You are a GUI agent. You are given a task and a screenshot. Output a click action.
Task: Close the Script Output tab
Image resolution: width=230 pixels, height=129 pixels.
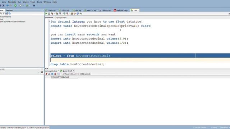tap(58, 71)
